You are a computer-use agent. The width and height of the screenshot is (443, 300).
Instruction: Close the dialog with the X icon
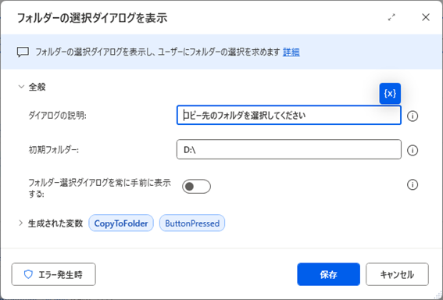click(426, 17)
